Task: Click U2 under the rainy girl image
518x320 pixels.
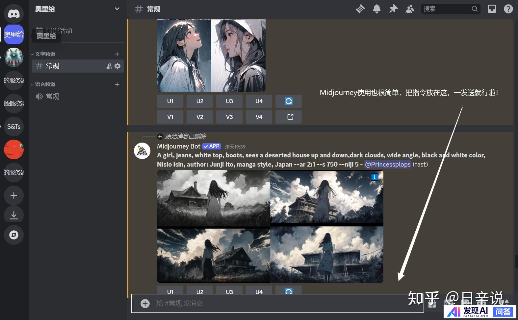Action: tap(200, 101)
